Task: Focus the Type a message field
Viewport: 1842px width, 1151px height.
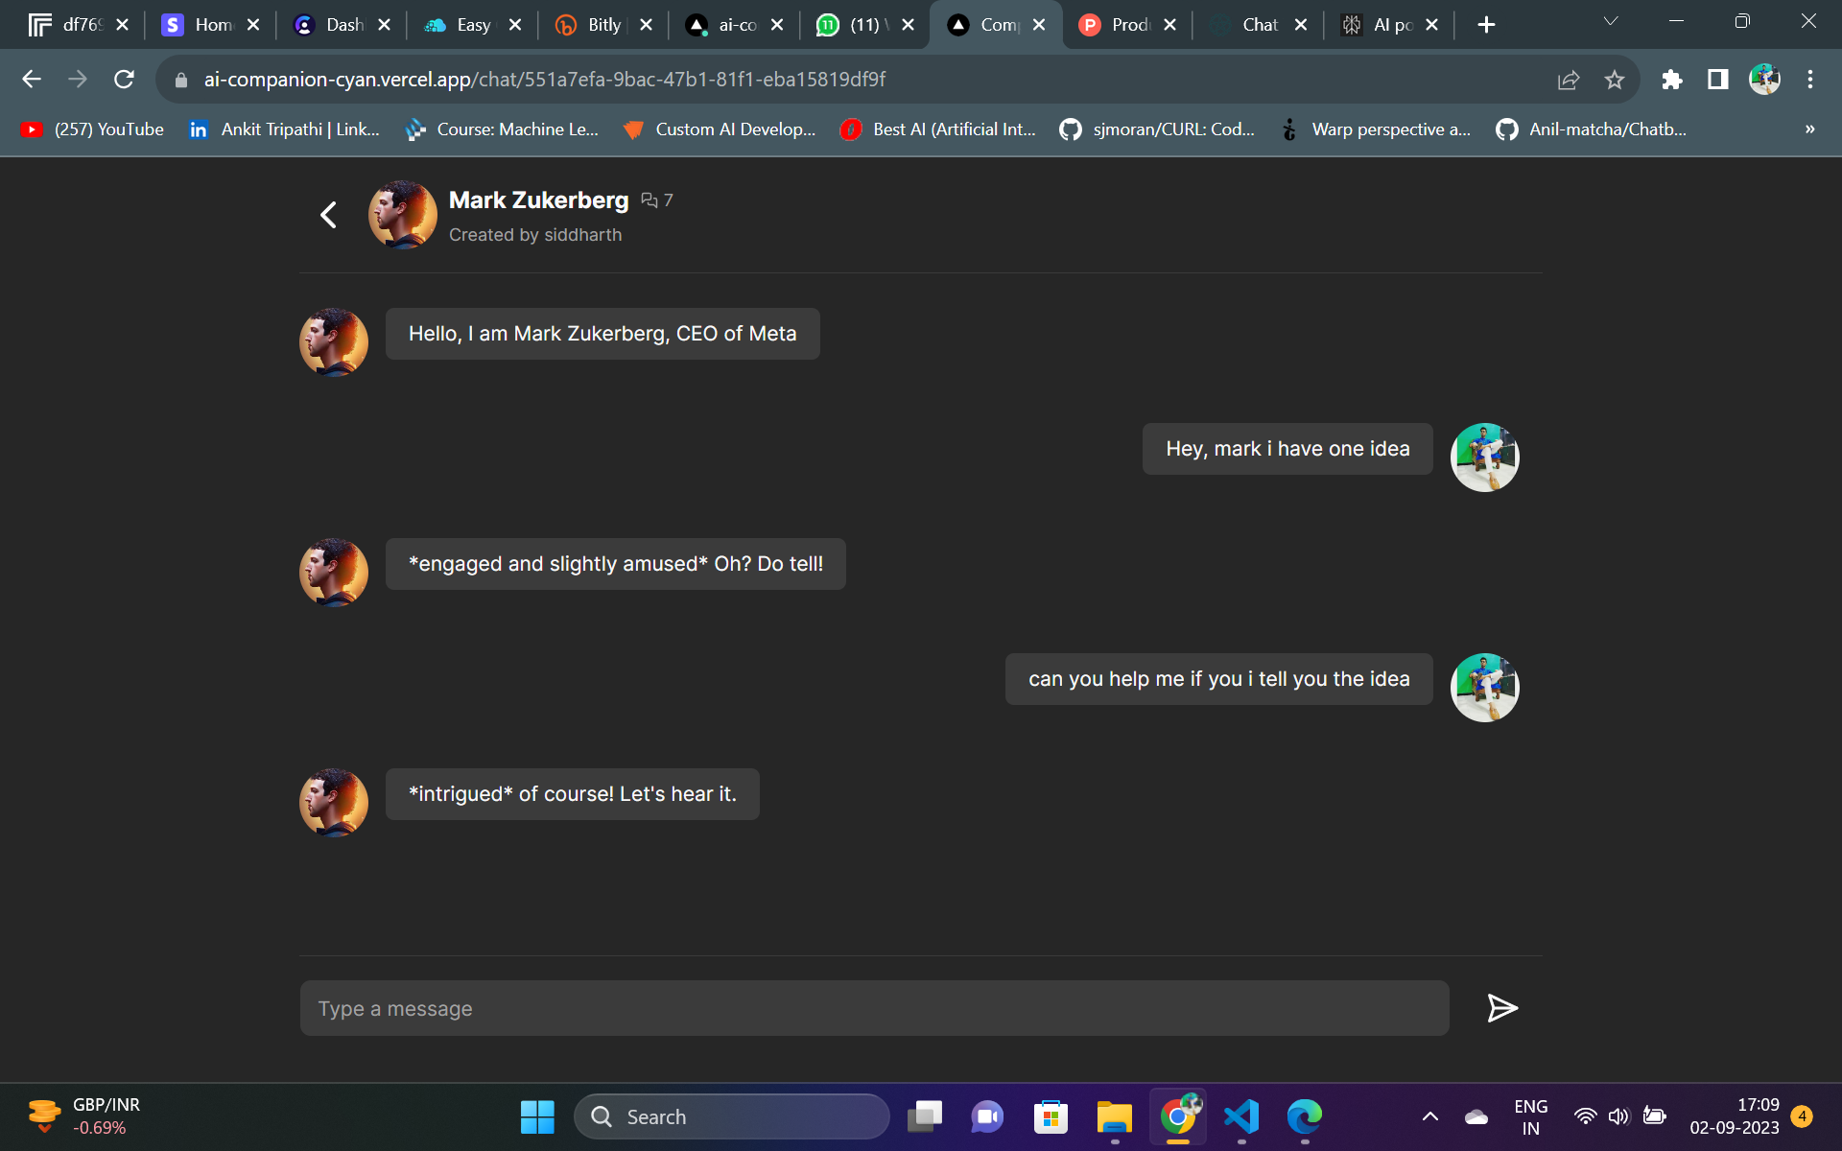Action: pos(874,1008)
